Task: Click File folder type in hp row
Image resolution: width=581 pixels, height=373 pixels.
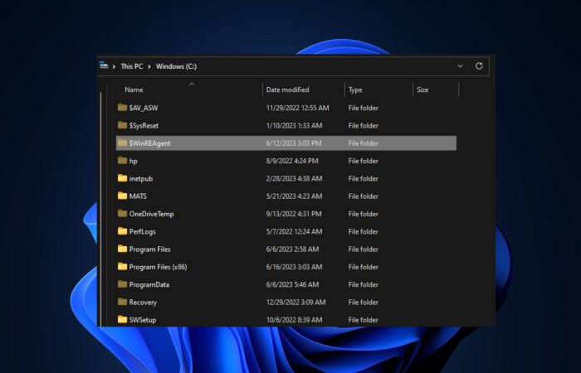Action: point(364,161)
